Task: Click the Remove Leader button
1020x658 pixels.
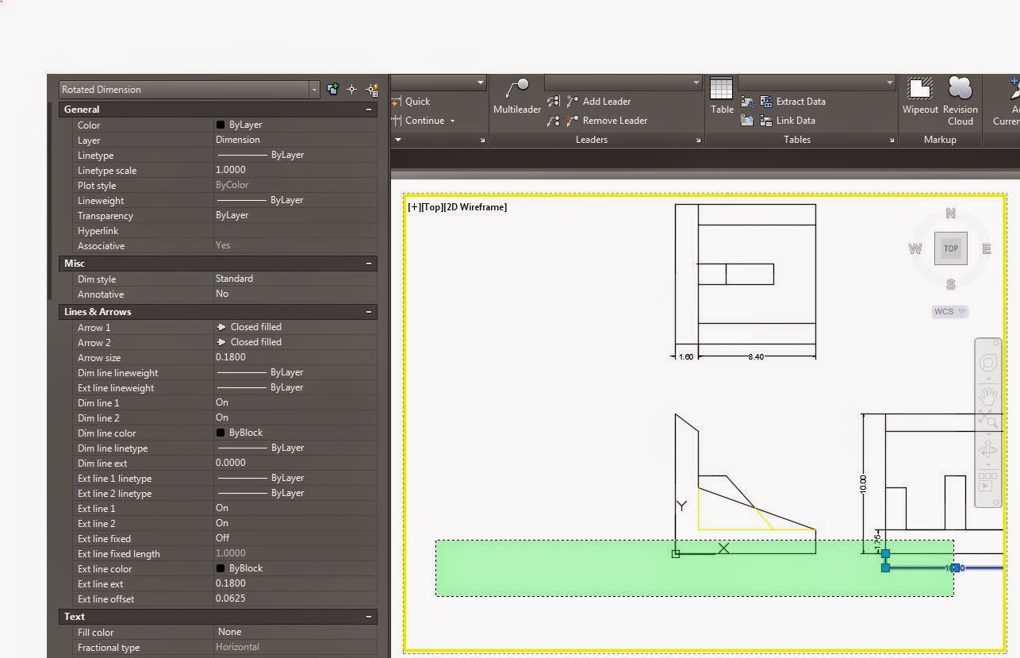Action: click(x=607, y=120)
